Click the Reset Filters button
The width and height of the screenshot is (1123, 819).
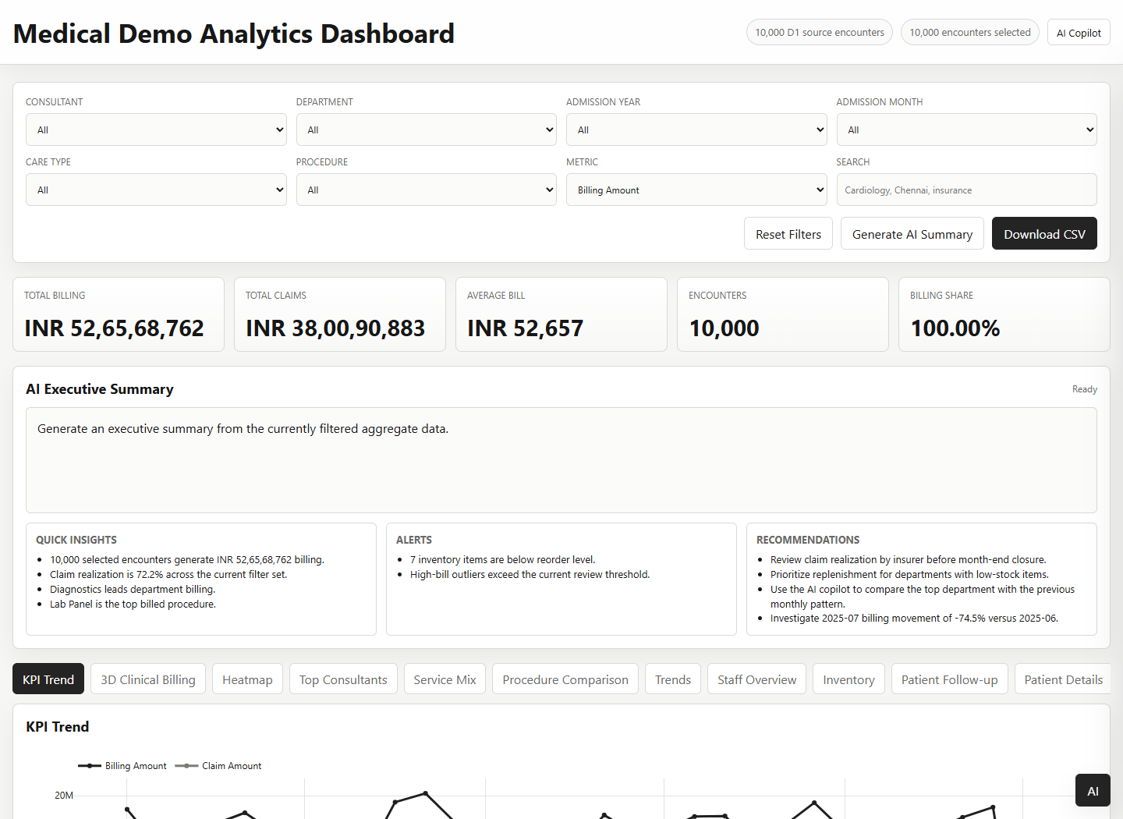point(788,233)
